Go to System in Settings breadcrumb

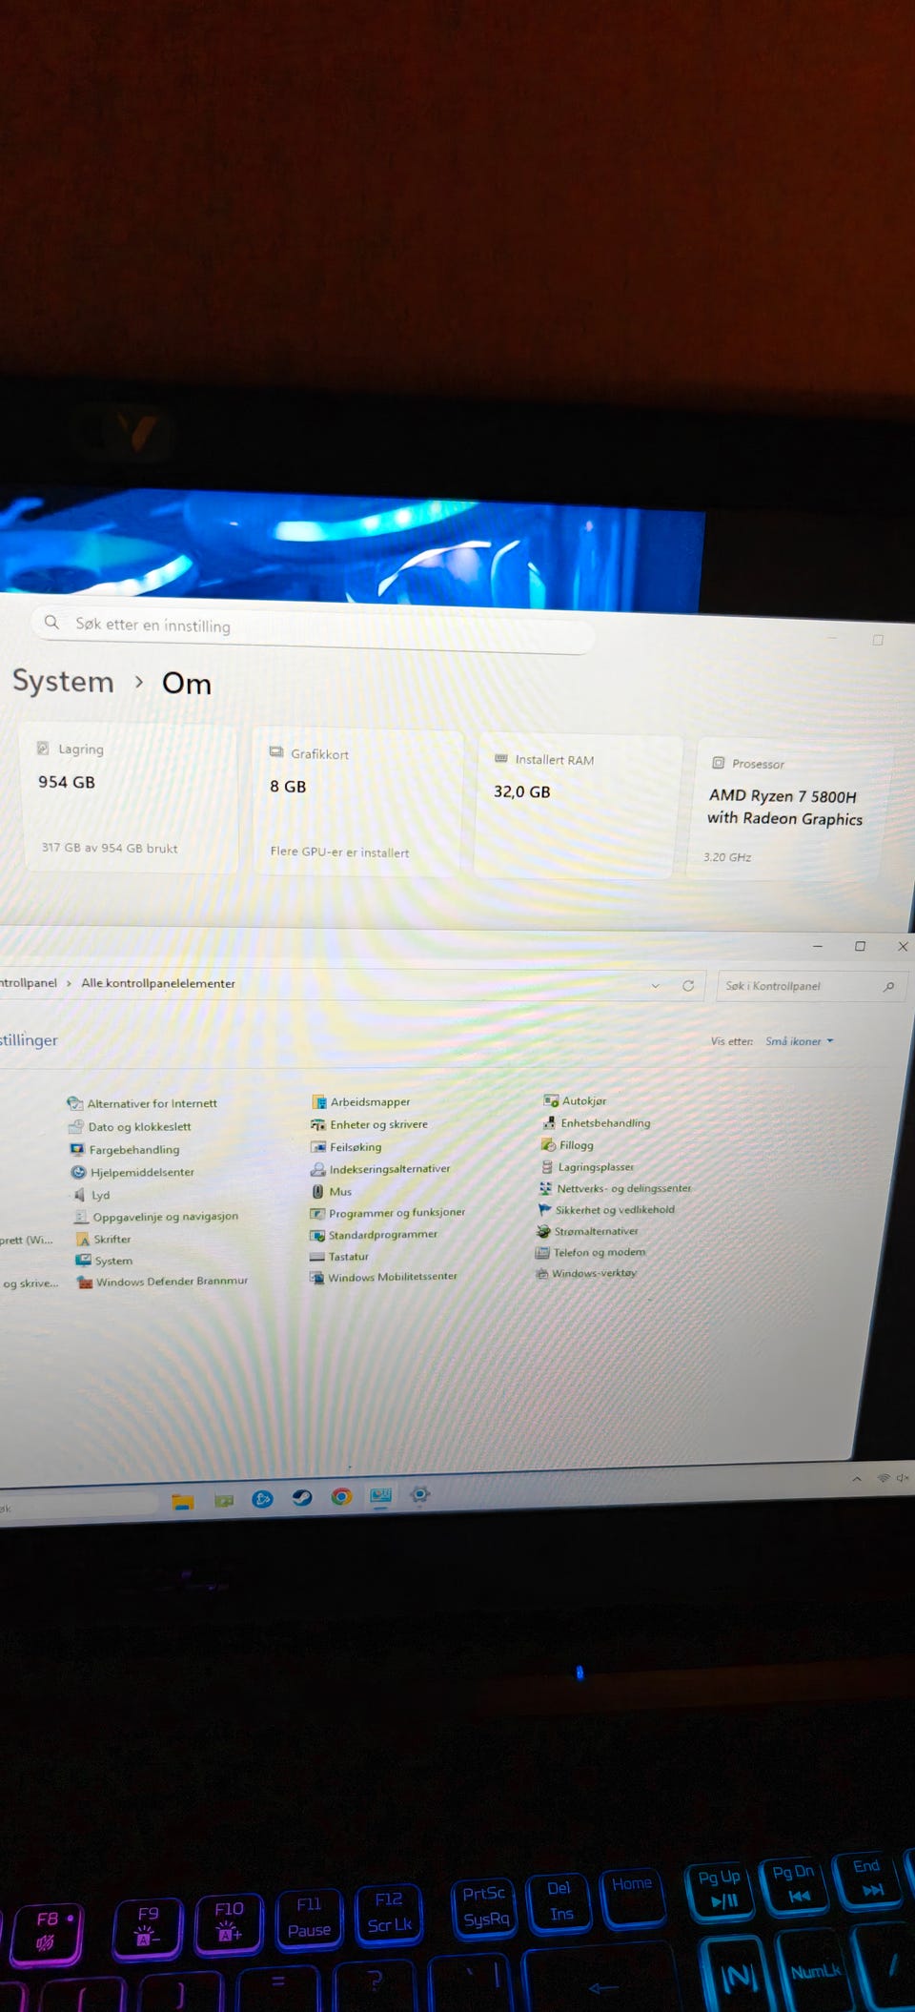pos(63,681)
